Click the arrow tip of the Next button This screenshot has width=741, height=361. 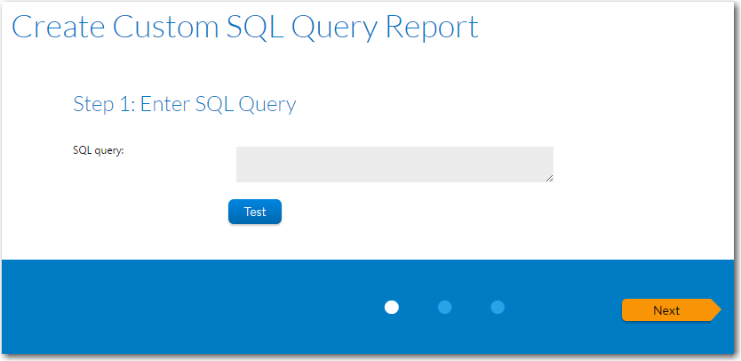(716, 310)
